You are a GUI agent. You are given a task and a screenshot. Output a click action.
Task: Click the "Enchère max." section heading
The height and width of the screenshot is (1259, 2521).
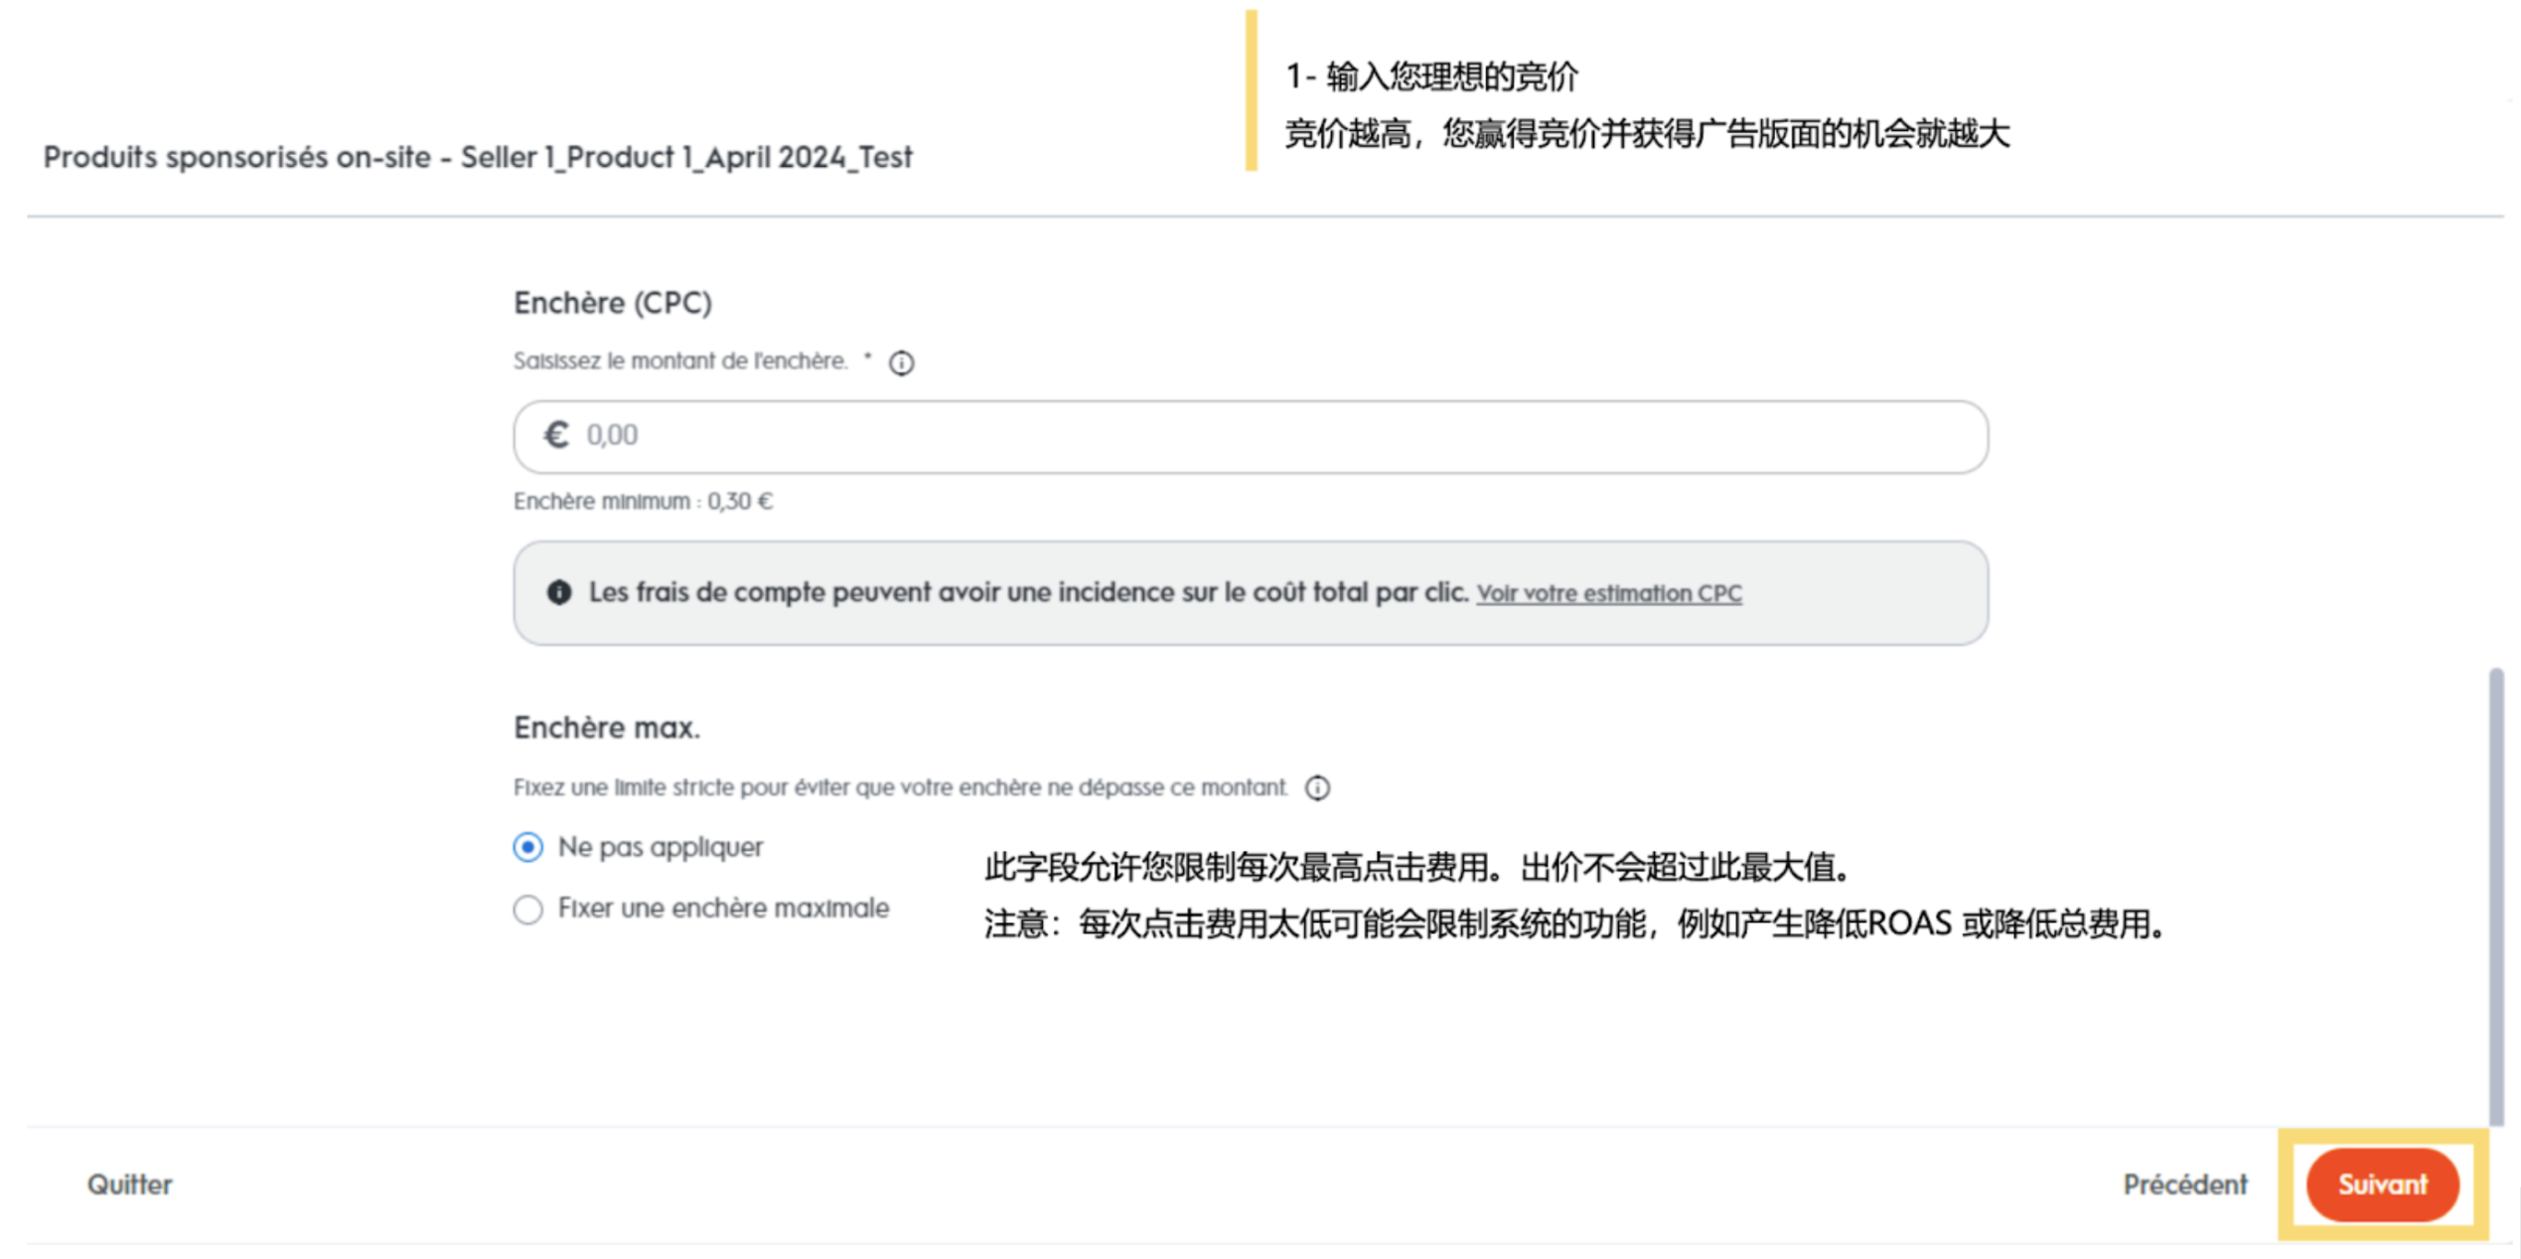coord(607,728)
